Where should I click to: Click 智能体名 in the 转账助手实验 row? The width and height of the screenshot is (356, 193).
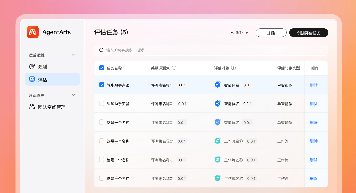tap(232, 85)
